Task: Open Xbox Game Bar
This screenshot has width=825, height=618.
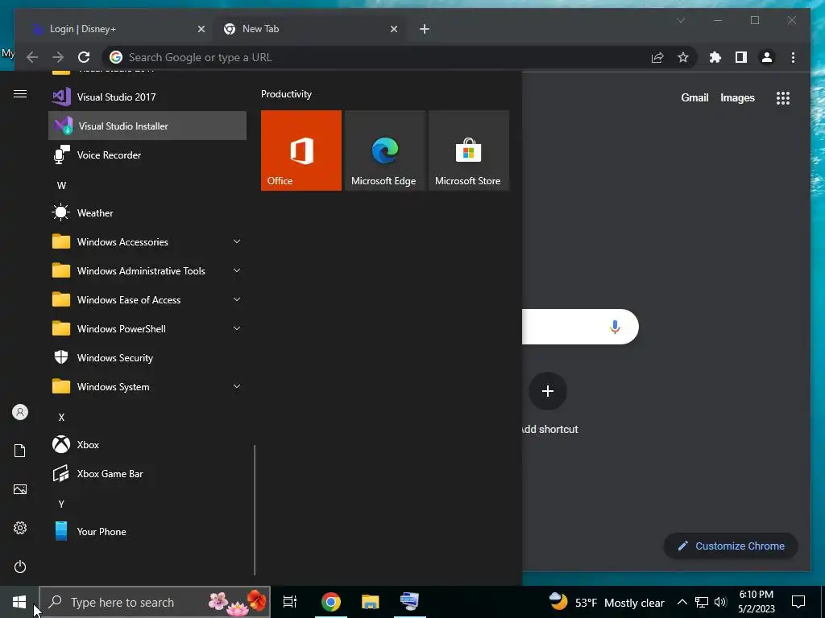Action: point(147,473)
